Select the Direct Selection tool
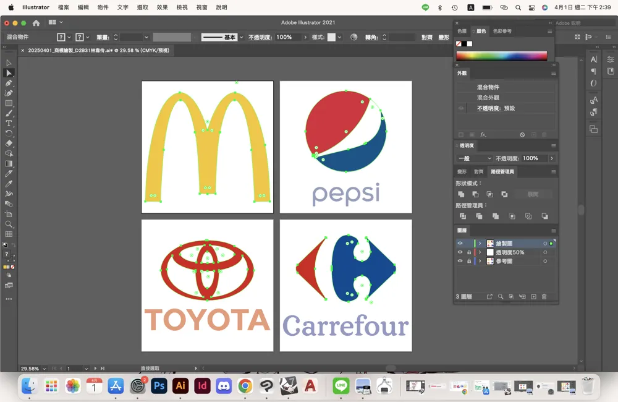 (x=9, y=73)
